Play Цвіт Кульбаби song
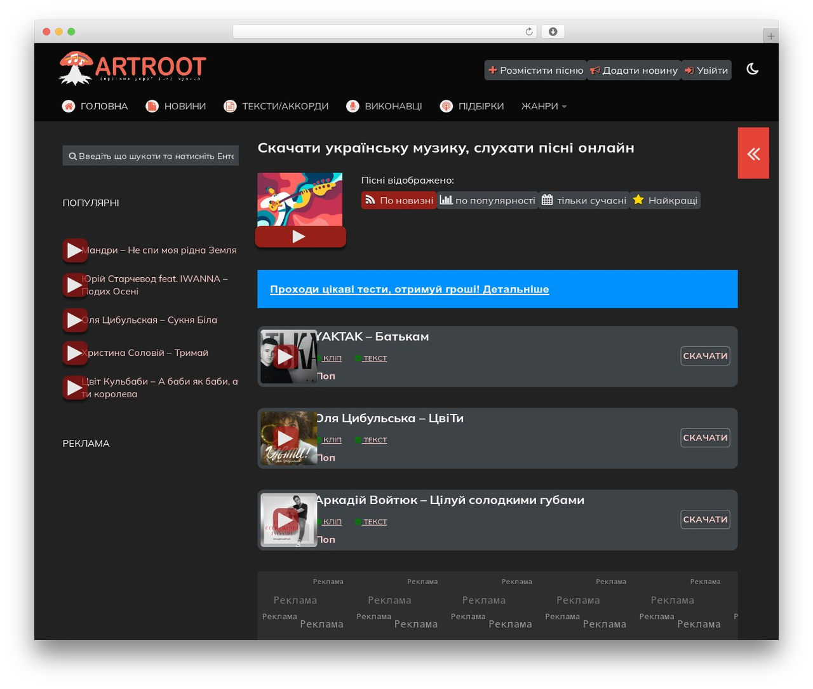This screenshot has height=689, width=813. [75, 388]
